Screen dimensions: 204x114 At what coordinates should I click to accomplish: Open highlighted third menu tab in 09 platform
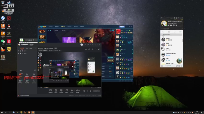pyautogui.click(x=63, y=27)
